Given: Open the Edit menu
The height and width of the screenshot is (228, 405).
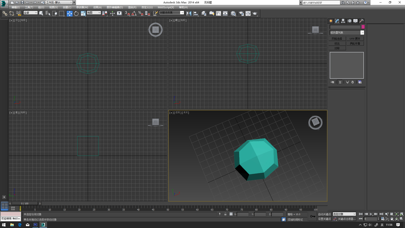Looking at the screenshot, I should tap(16, 7).
